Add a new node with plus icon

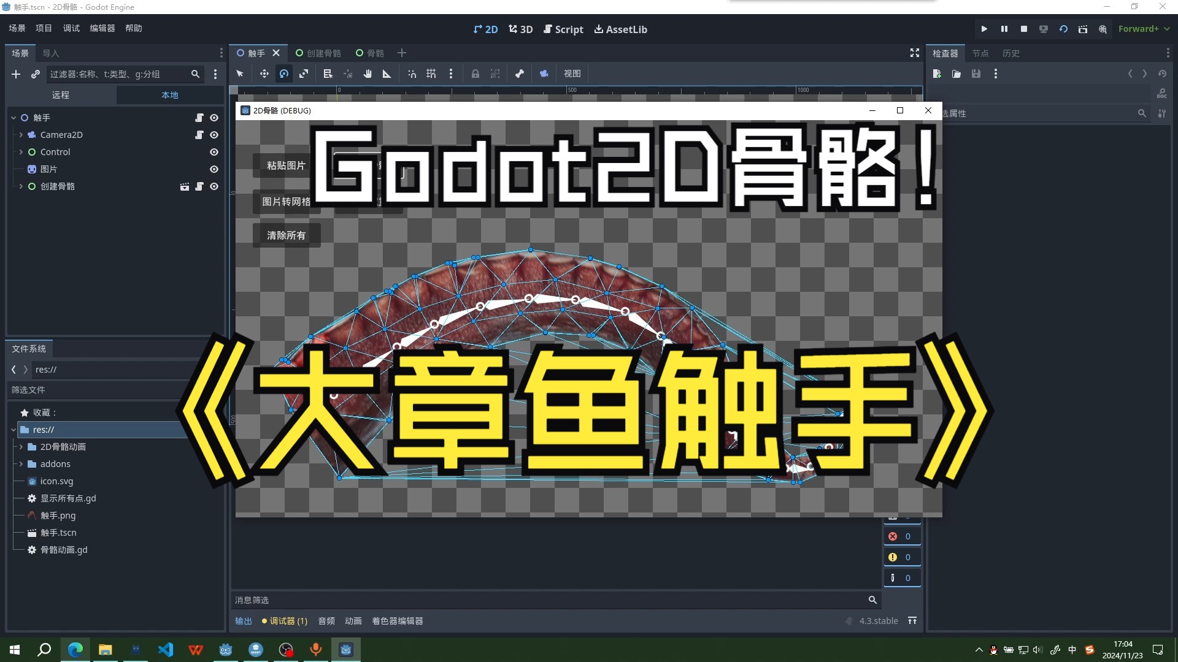click(x=16, y=74)
